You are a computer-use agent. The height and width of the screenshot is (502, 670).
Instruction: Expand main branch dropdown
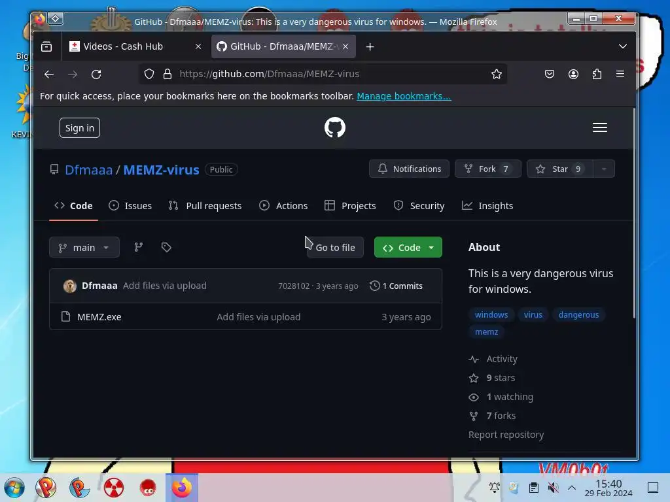click(x=84, y=247)
